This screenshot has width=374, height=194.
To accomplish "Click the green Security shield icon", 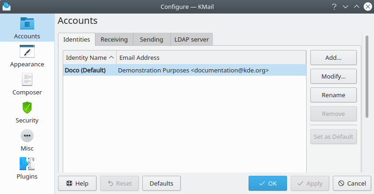I will [x=27, y=108].
